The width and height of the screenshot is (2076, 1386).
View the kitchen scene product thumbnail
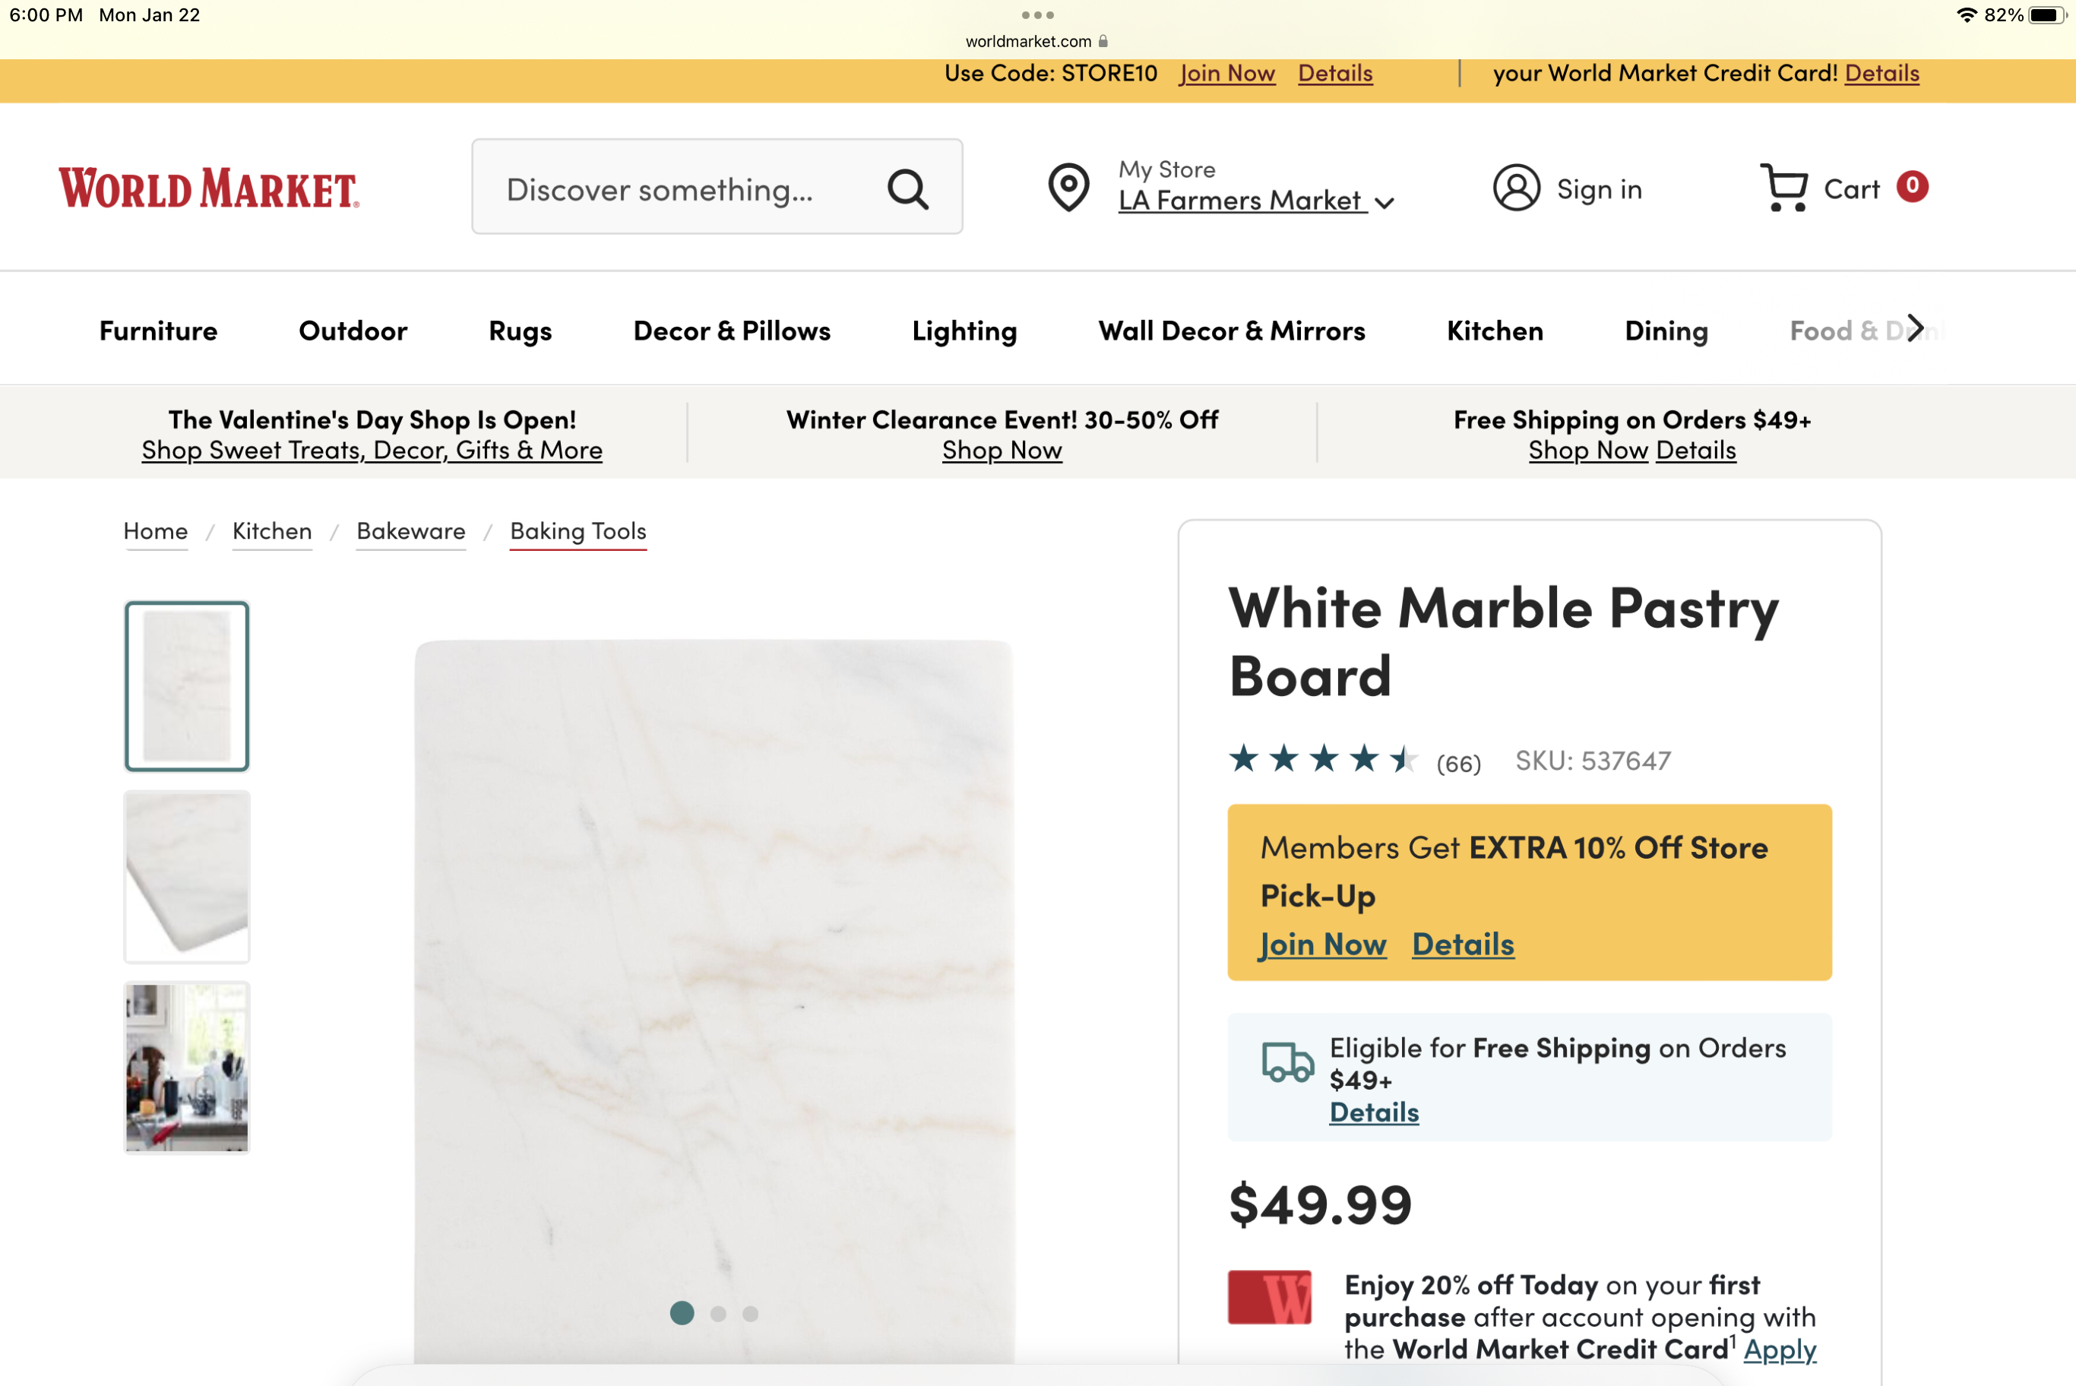pyautogui.click(x=186, y=1068)
